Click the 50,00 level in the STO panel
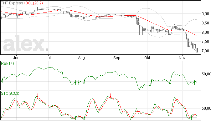 pos(206,108)
